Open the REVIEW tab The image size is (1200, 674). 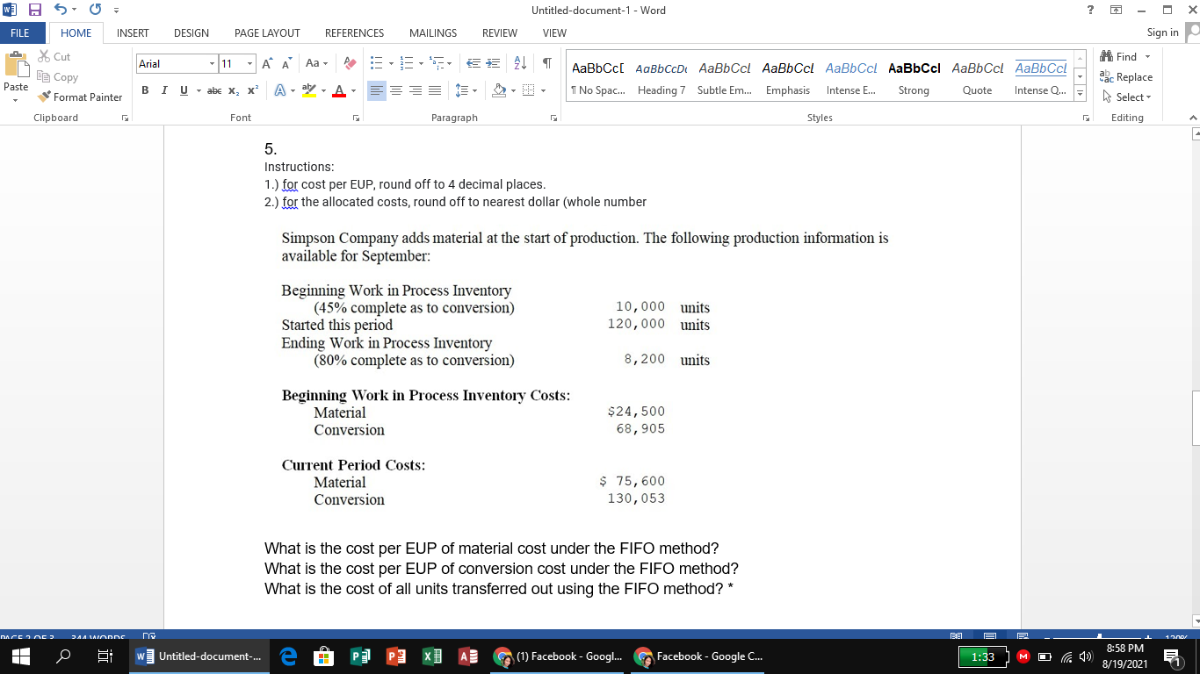pos(499,32)
